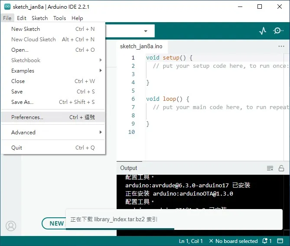290x246 pixels.
Task: Expand the Examples submenu arrow
Action: pyautogui.click(x=101, y=70)
